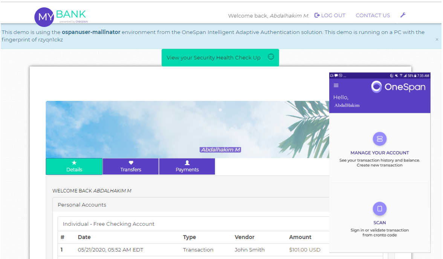Screen dimensions: 443x259
Task: Open the CONTACT US page
Action: [373, 15]
